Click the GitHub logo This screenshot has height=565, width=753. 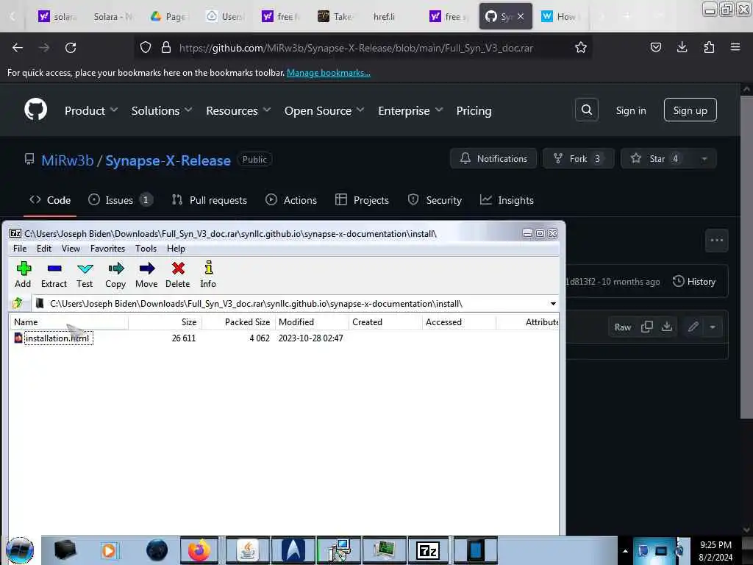35,110
